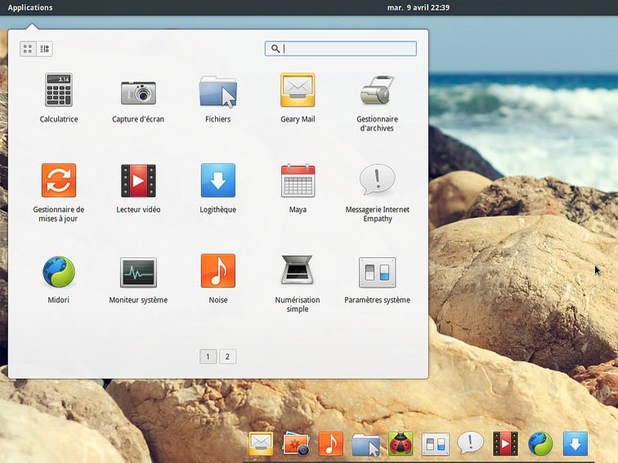Switch to category list view mode
Image resolution: width=618 pixels, height=463 pixels.
(44, 49)
